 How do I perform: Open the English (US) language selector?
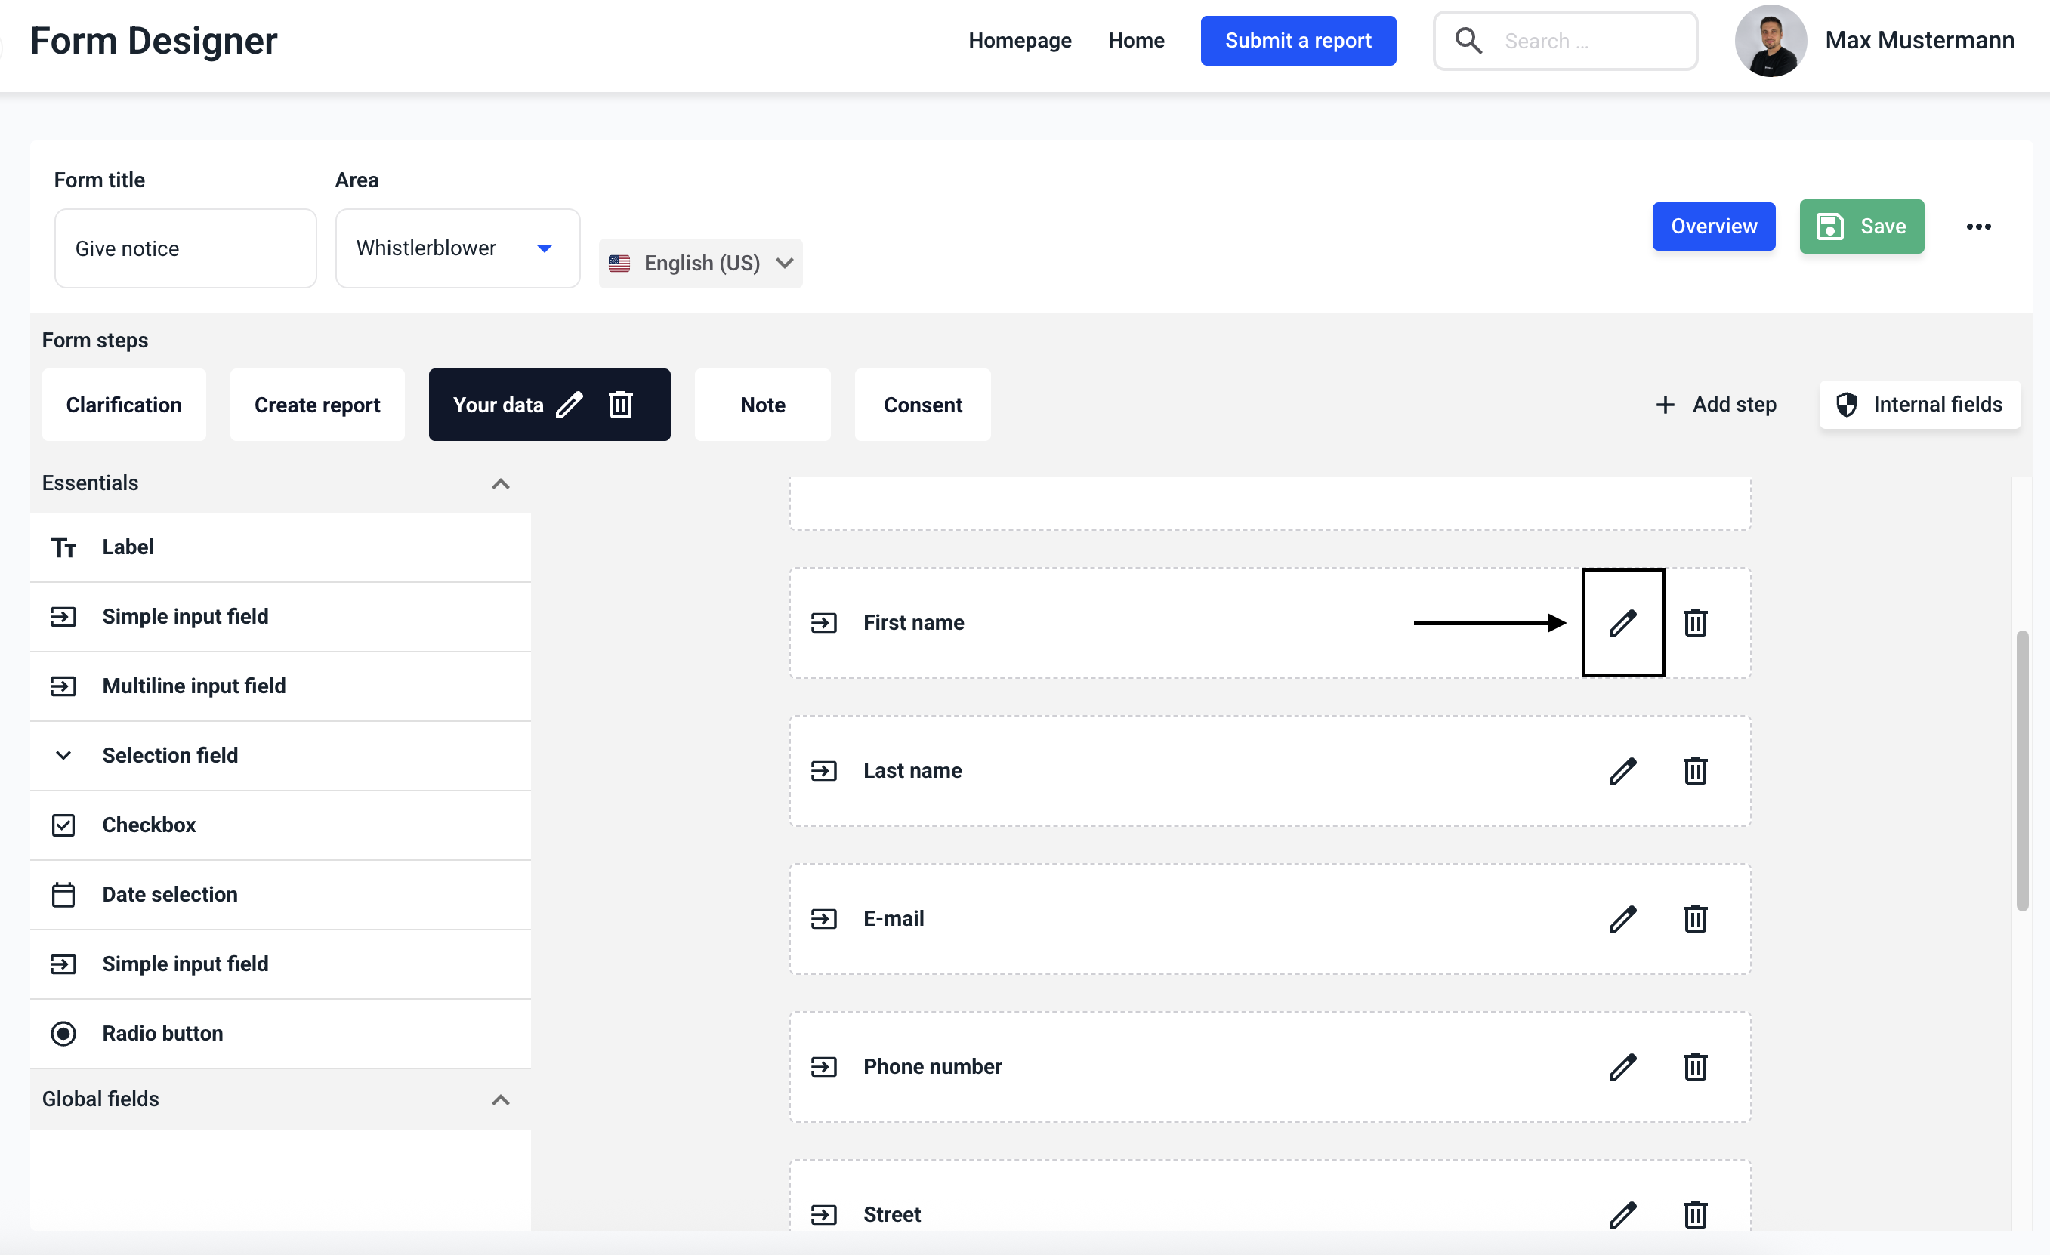(700, 264)
